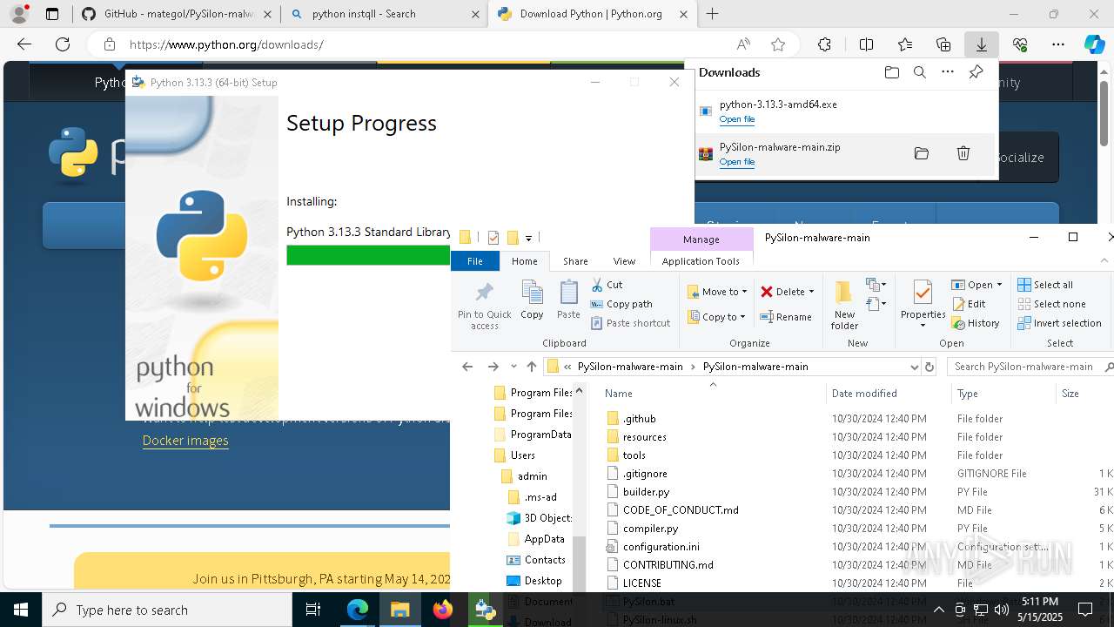The image size is (1114, 627).
Task: Open the Application Tools tab
Action: click(x=701, y=261)
